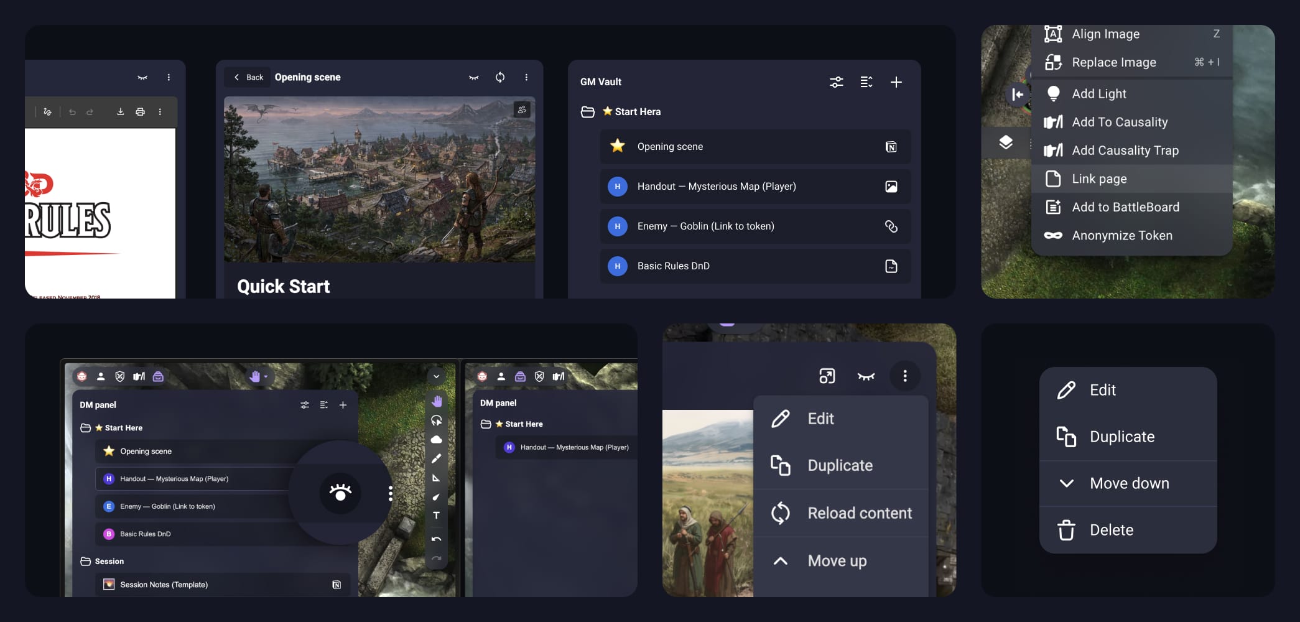
Task: Choose Add Light from the context menu
Action: (1132, 94)
